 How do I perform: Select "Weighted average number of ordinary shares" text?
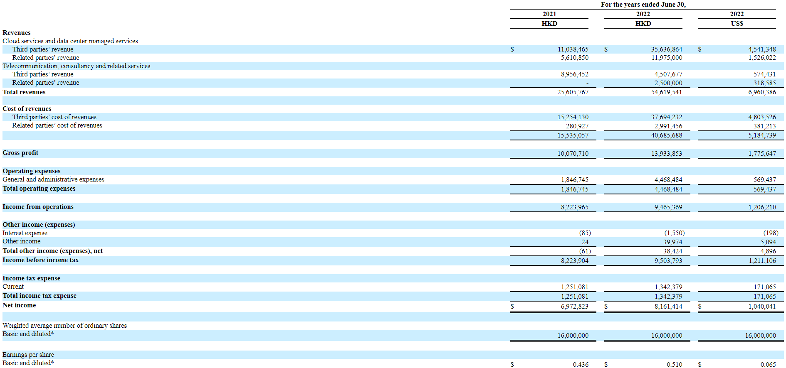pos(64,326)
